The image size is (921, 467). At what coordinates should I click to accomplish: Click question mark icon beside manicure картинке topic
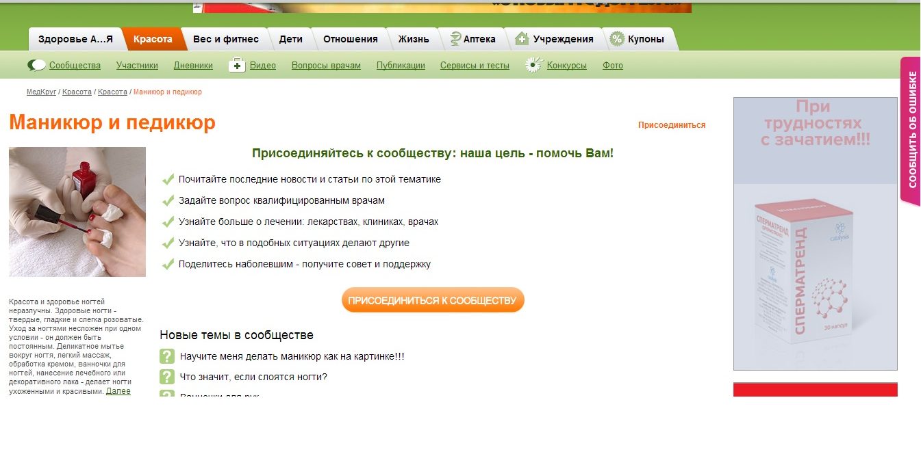click(167, 356)
